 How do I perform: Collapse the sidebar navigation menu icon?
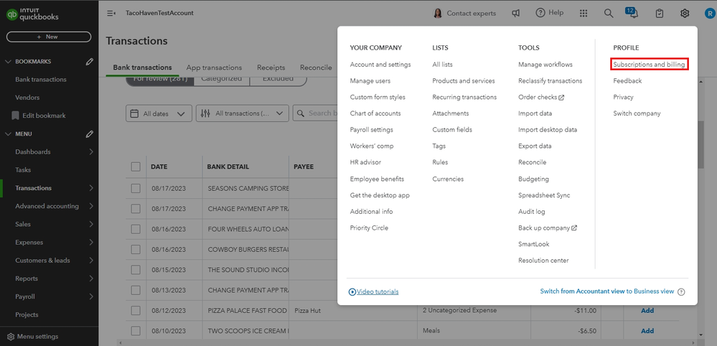tap(111, 13)
